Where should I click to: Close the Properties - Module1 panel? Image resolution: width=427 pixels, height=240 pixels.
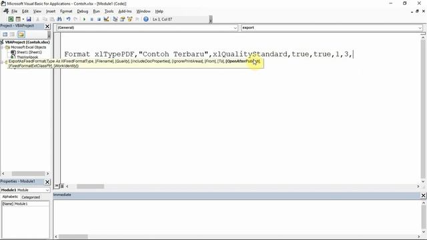tap(47, 182)
